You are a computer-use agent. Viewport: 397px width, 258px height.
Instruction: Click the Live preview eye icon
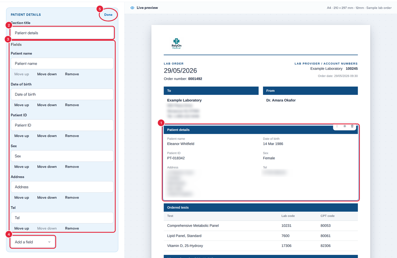[132, 8]
